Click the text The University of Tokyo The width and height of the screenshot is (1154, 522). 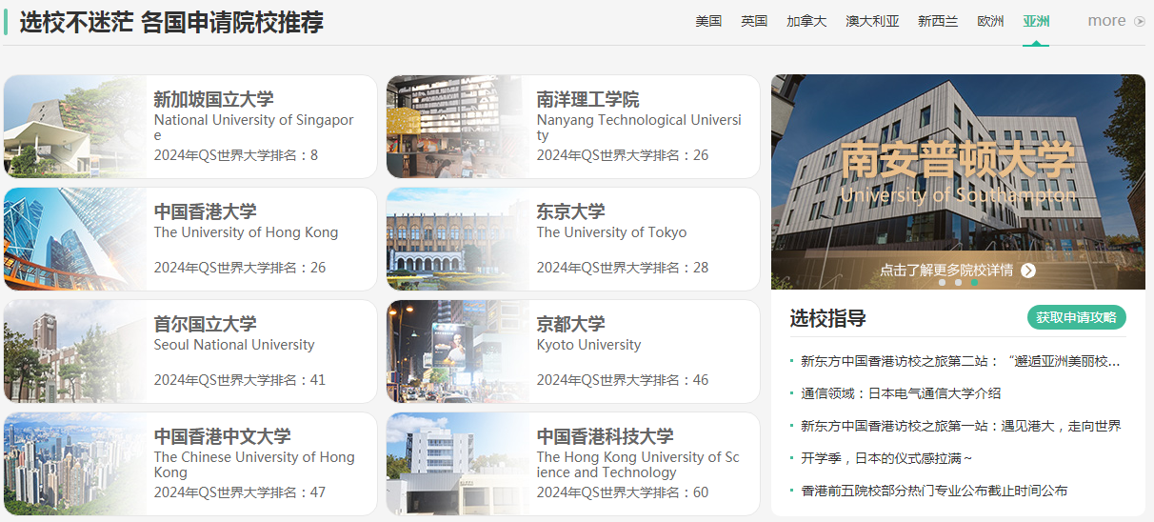pos(611,232)
